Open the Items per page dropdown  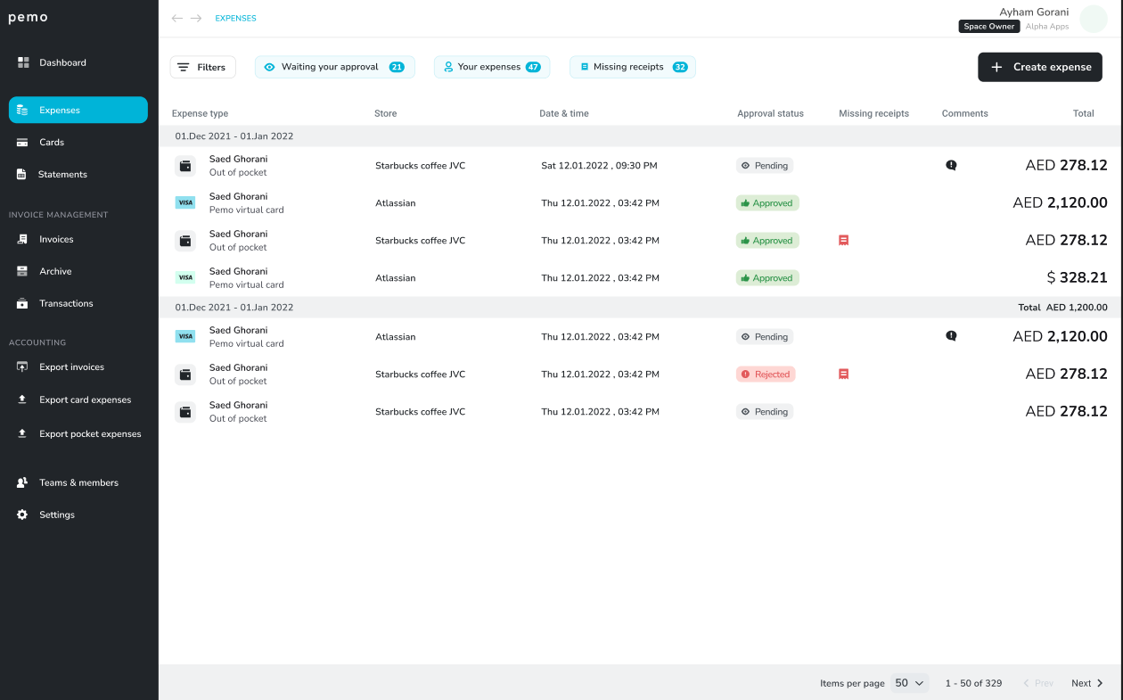pyautogui.click(x=908, y=682)
